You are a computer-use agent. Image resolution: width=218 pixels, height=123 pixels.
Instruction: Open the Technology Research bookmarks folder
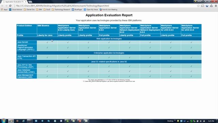coord(61,10)
